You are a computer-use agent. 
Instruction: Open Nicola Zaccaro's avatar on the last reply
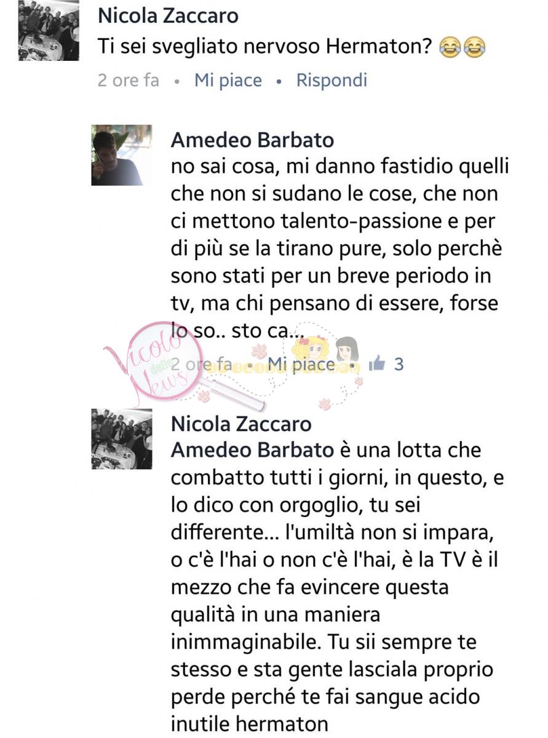point(121,438)
